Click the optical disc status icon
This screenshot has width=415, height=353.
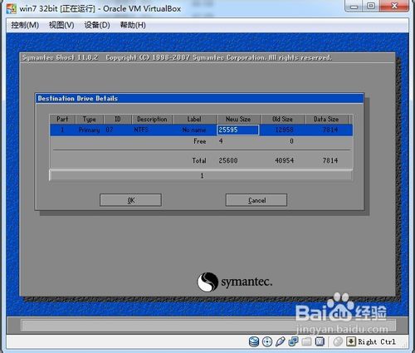pyautogui.click(x=267, y=341)
